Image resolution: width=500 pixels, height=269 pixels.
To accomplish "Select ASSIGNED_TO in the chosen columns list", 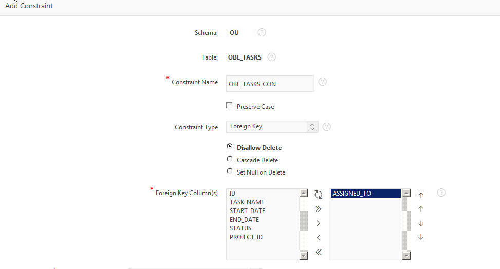I will pos(351,194).
